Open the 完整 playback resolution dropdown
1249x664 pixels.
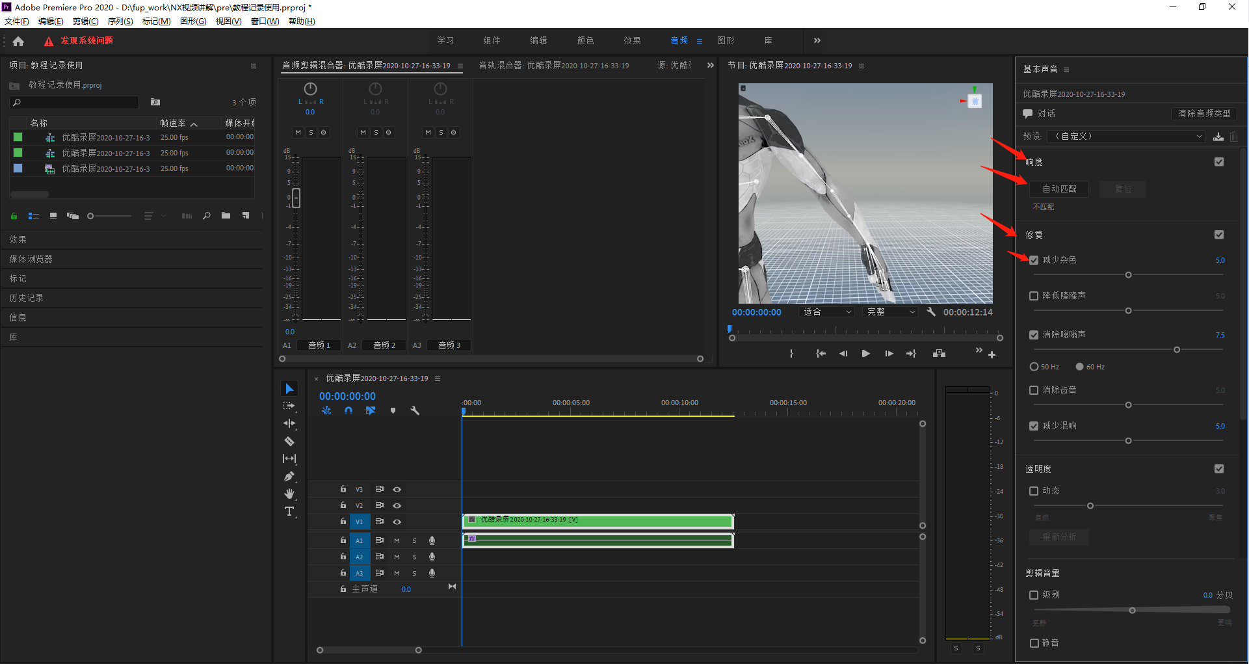click(x=890, y=312)
